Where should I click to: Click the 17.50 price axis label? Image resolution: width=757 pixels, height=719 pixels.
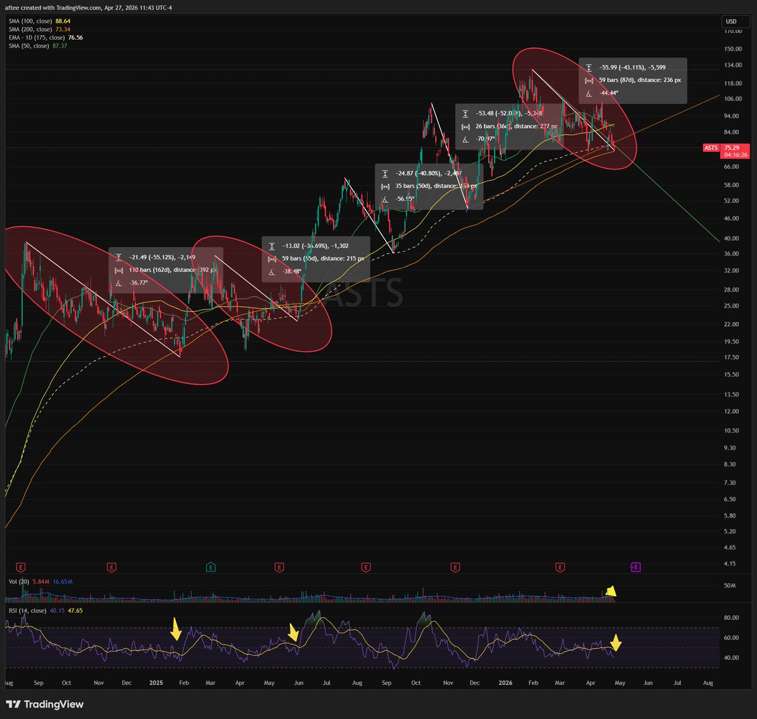click(731, 357)
